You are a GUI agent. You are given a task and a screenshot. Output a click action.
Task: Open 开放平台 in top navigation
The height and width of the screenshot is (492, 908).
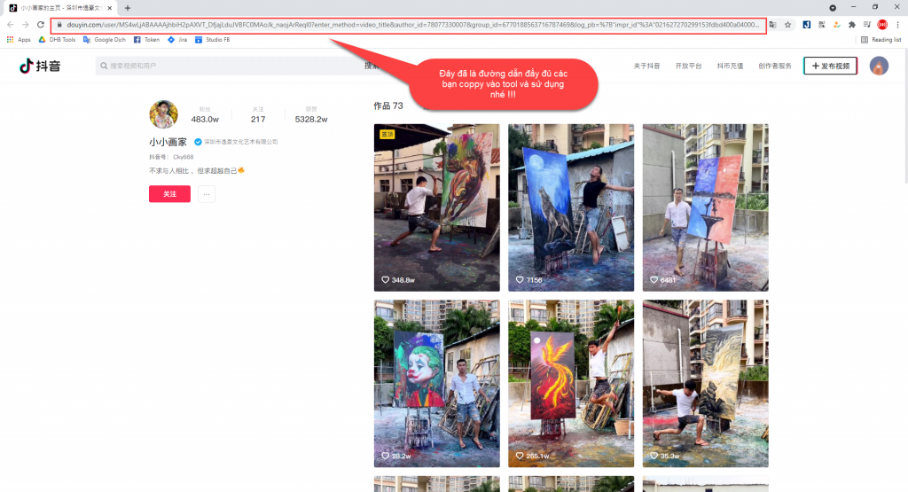[688, 66]
